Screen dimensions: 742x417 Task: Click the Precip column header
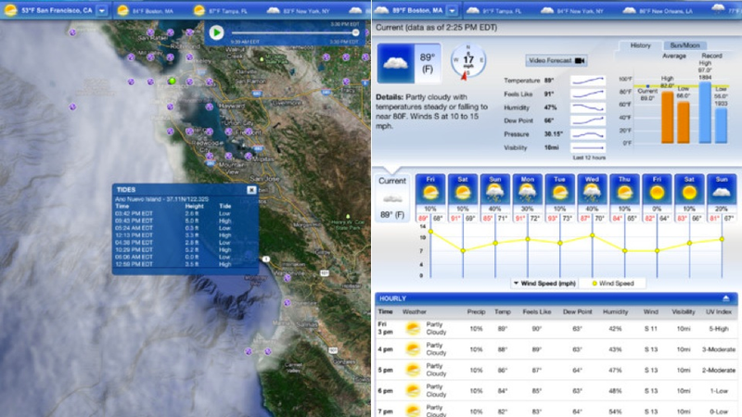tap(476, 312)
